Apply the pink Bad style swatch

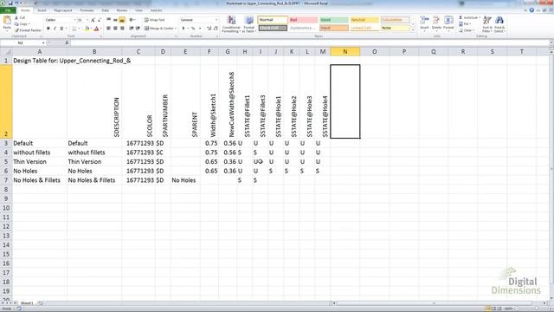[x=304, y=20]
